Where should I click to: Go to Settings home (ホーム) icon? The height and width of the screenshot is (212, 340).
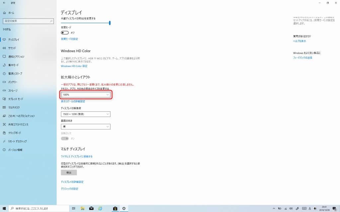[4, 13]
